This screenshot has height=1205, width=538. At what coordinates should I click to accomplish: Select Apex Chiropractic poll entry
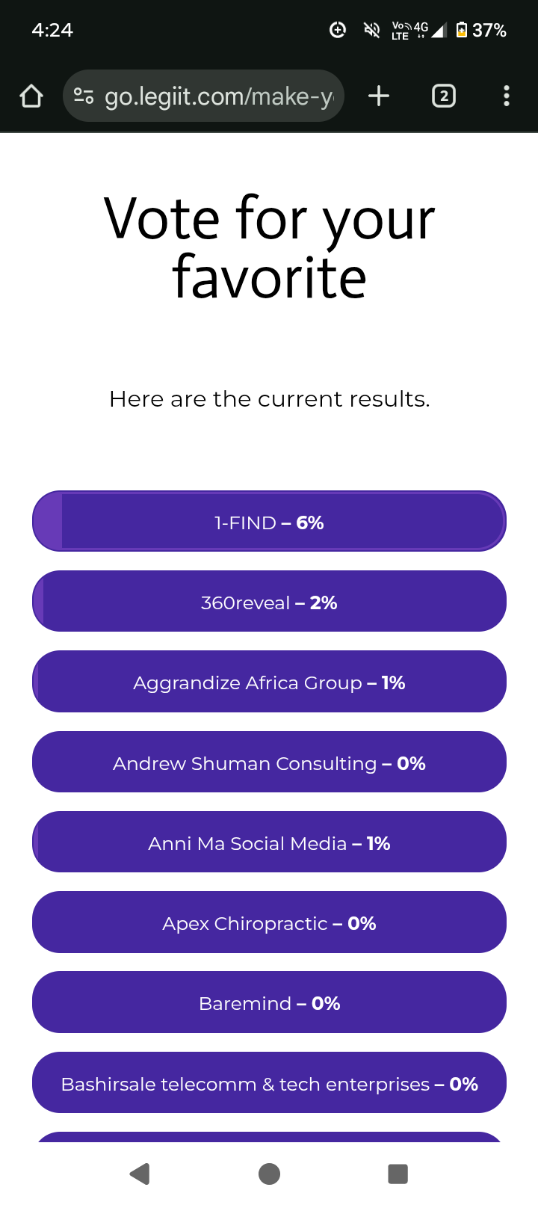pyautogui.click(x=269, y=922)
